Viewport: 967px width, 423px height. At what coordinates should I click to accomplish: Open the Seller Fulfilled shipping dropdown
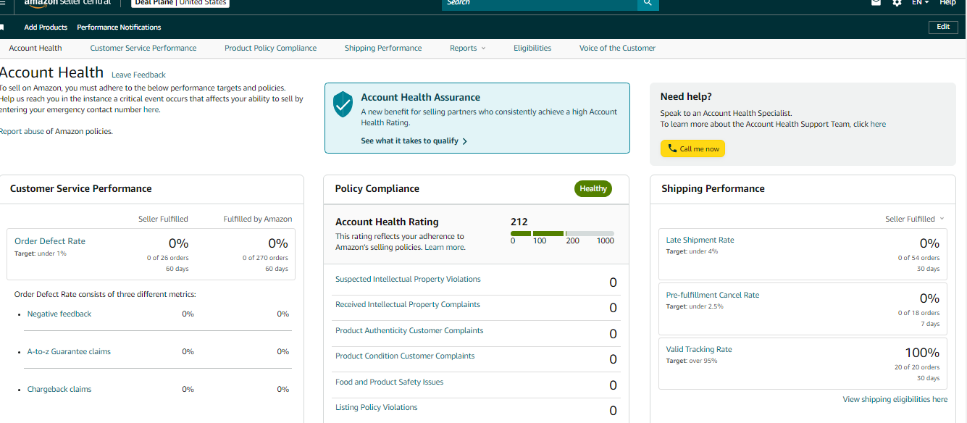[915, 219]
